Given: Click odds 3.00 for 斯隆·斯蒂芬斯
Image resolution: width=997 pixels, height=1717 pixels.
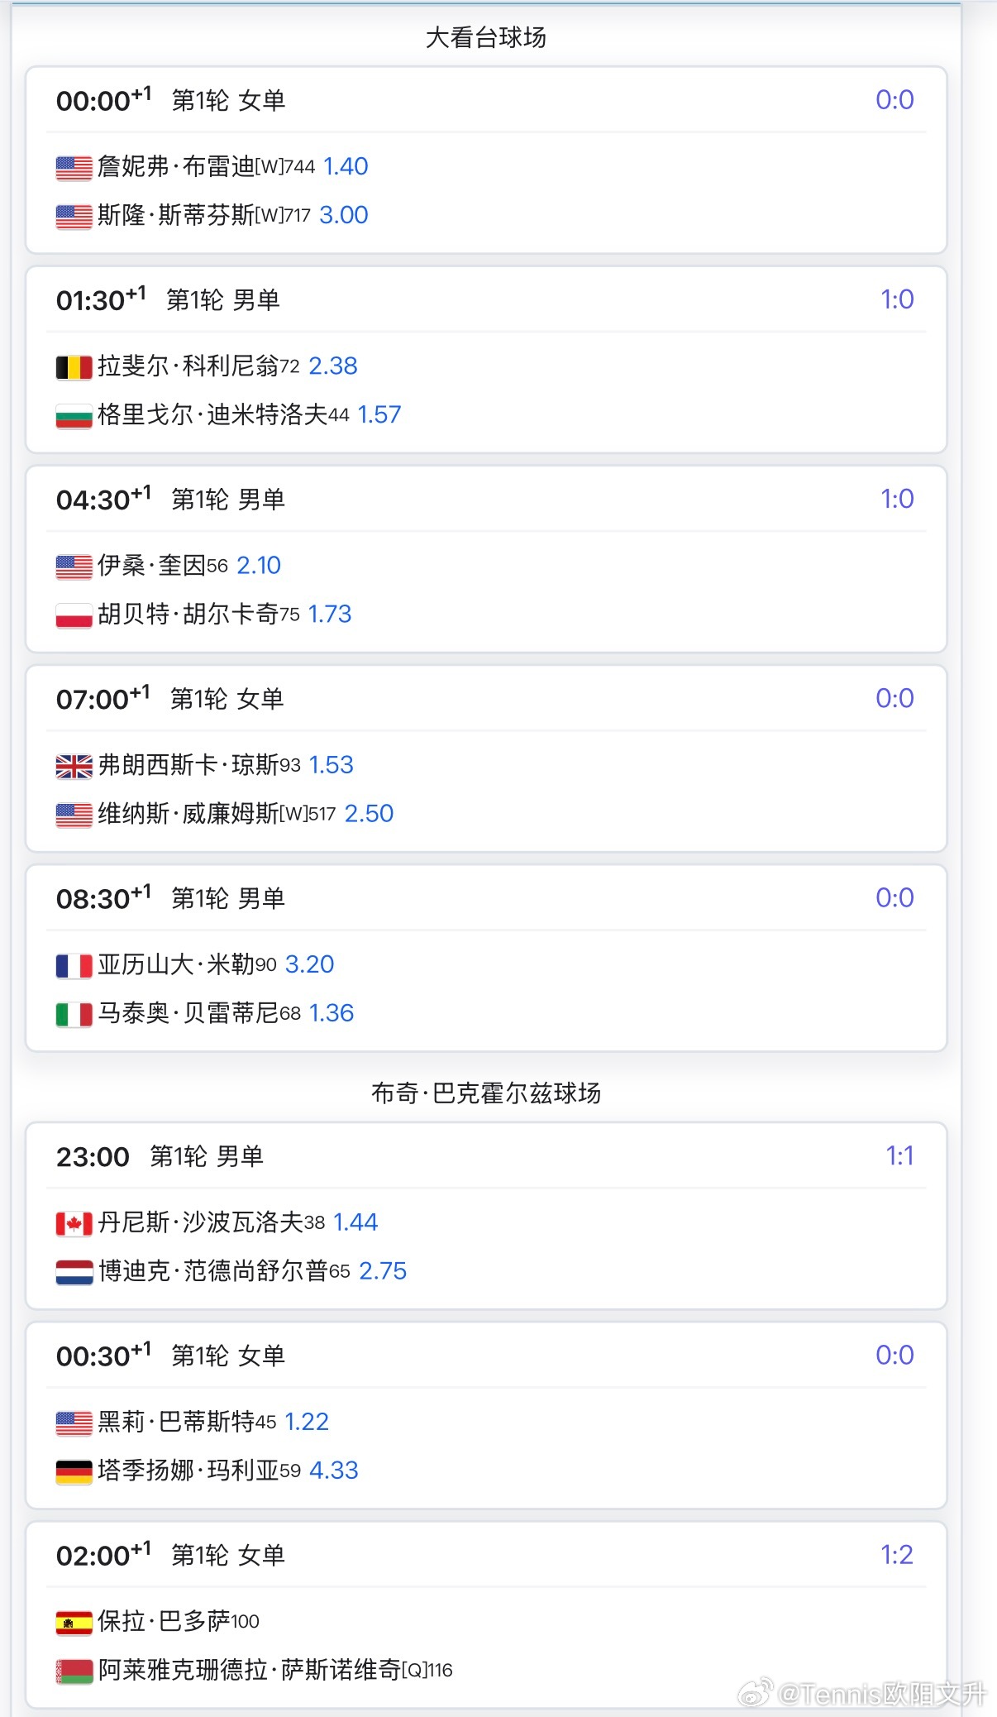Looking at the screenshot, I should coord(344,215).
